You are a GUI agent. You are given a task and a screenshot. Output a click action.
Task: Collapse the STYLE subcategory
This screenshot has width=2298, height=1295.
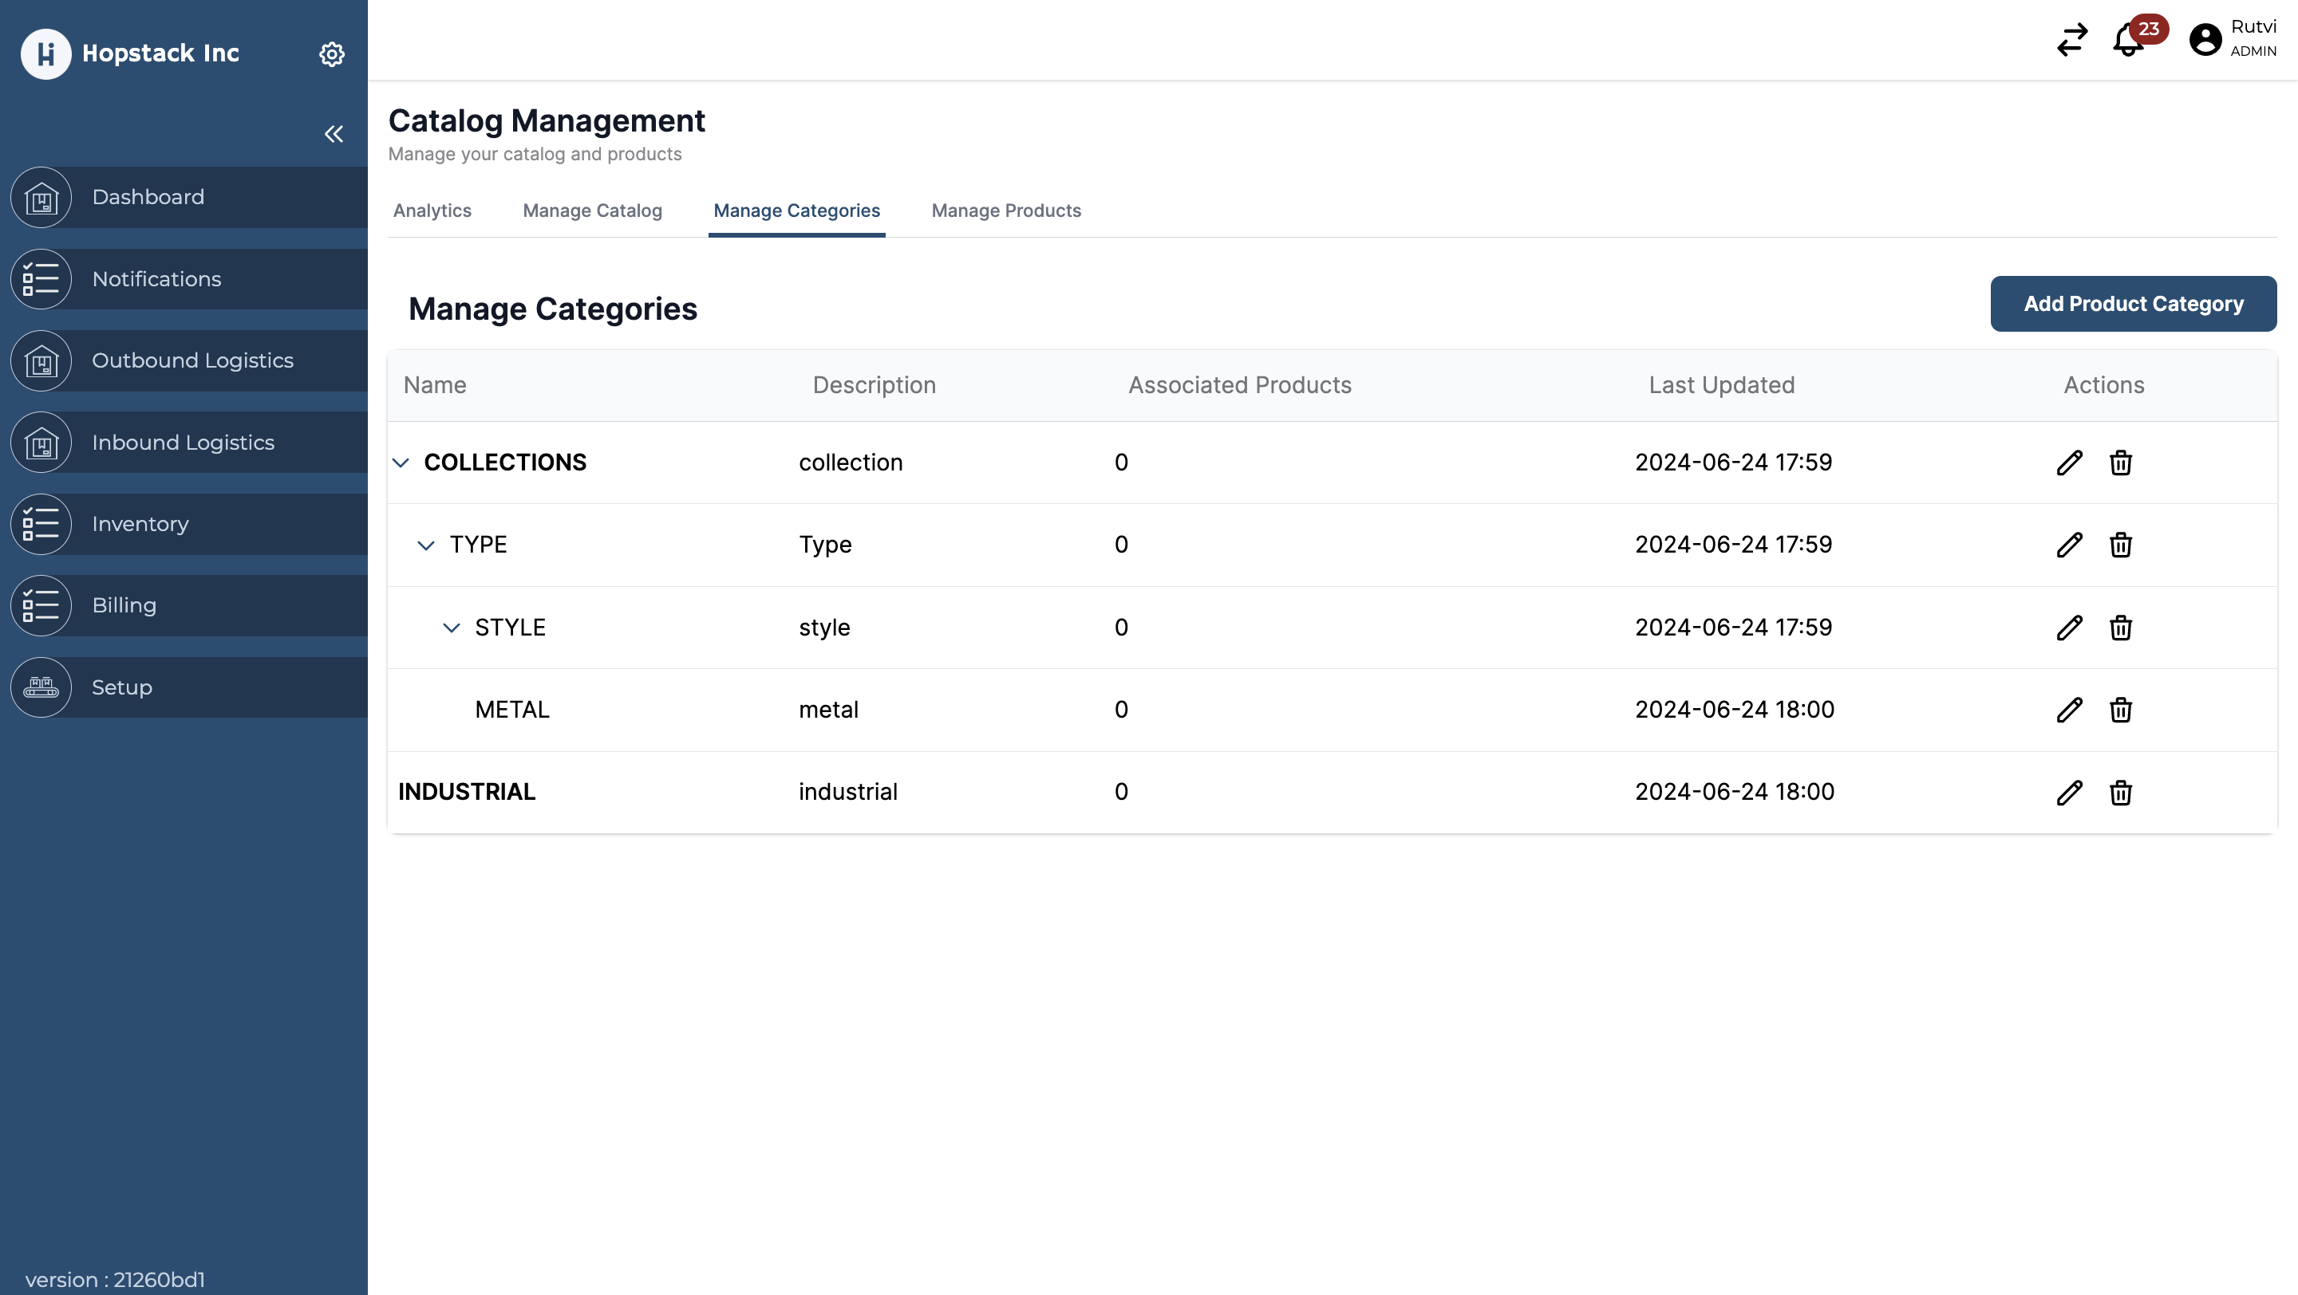pos(451,628)
